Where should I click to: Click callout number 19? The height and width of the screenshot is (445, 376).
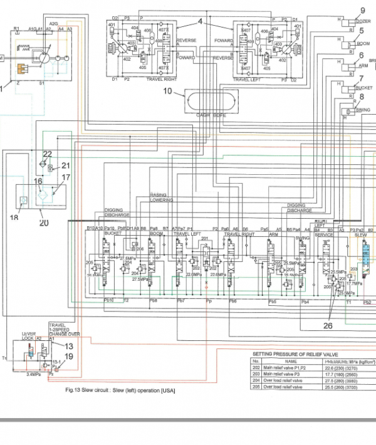click(69, 357)
